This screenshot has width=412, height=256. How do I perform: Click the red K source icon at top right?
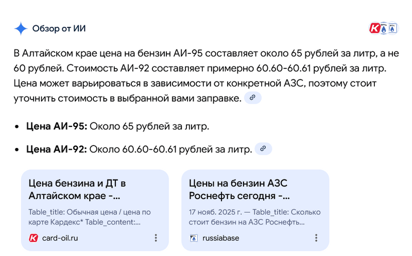click(x=375, y=29)
